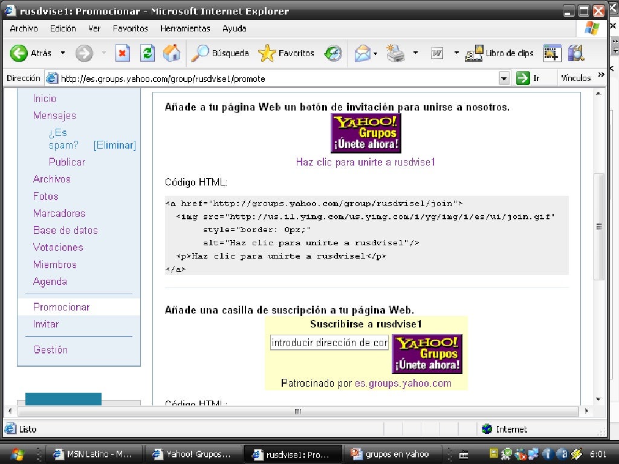Switch to Yahoo! Grupos taskbar window

tap(193, 454)
